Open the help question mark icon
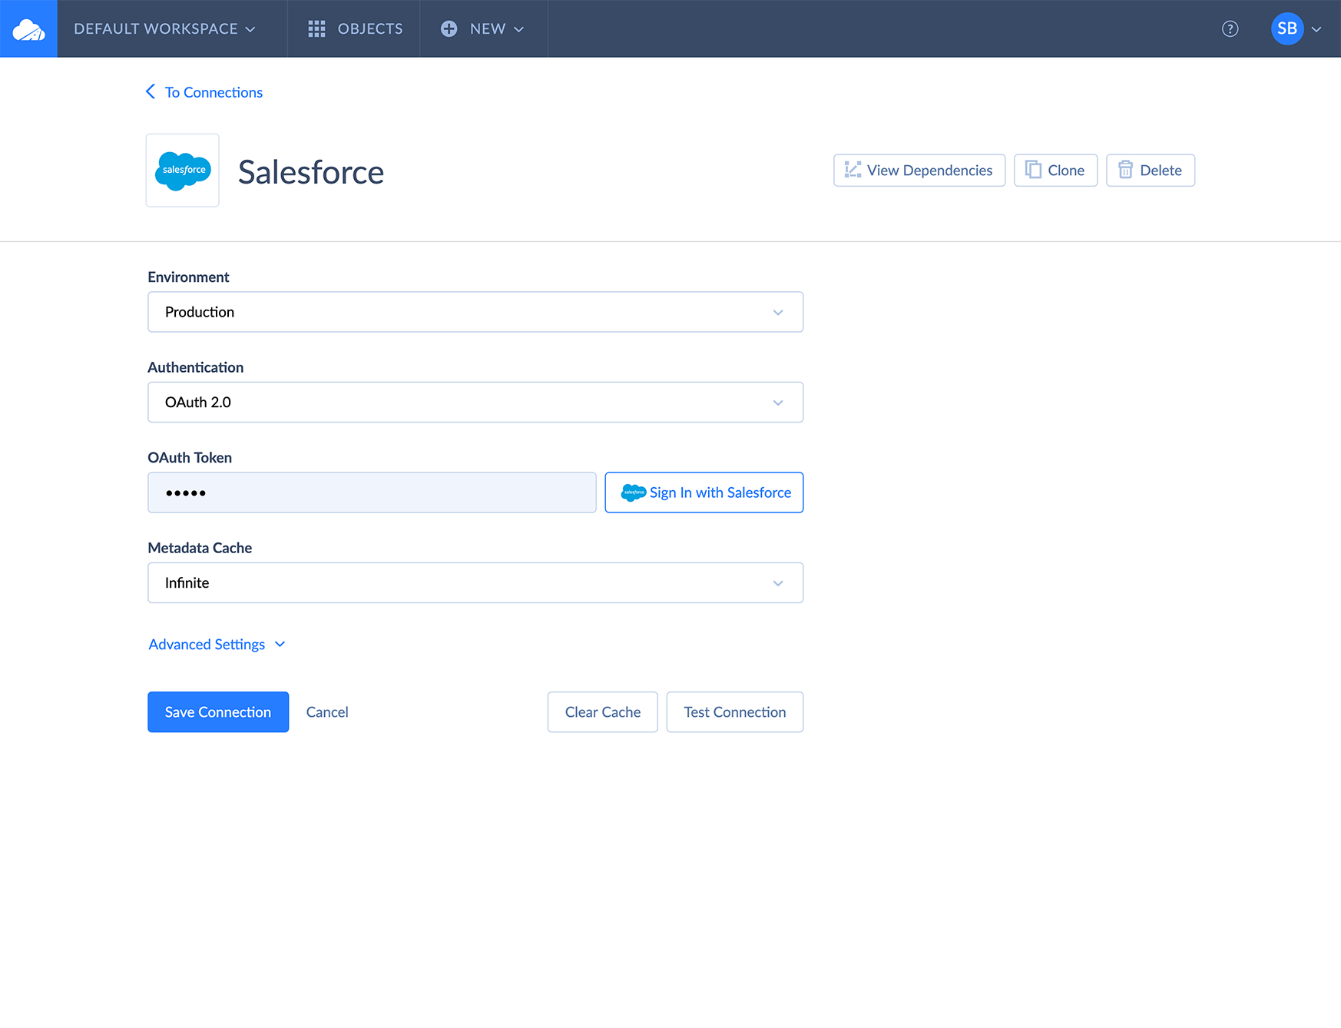Screen dimensions: 1341x1028 point(1230,29)
